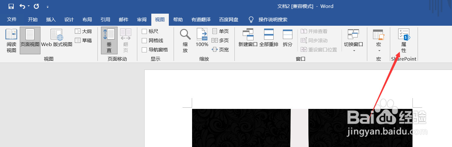Click the lightbulb Tell Me icon
Viewport: 452px width, 147px height.
251,19
